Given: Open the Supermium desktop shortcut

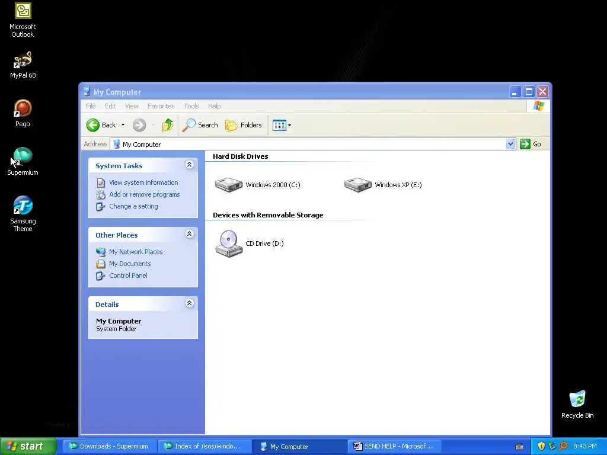Looking at the screenshot, I should 23,162.
